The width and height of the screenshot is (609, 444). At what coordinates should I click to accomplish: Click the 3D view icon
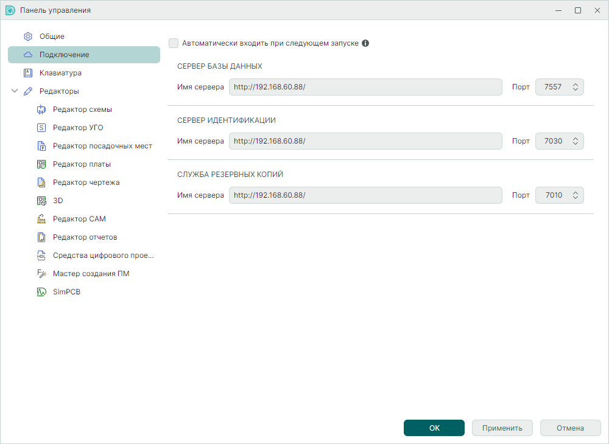[41, 201]
